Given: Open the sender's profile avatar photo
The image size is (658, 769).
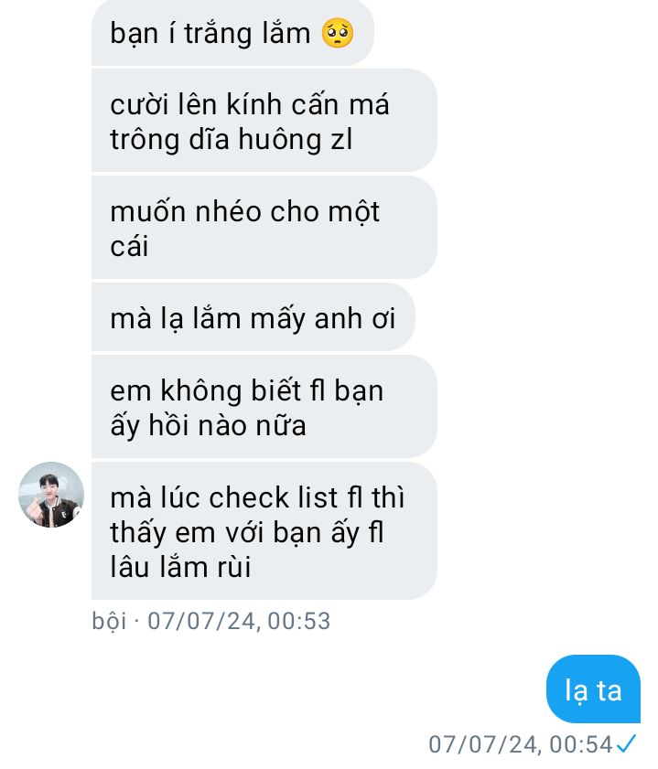Looking at the screenshot, I should click(51, 495).
